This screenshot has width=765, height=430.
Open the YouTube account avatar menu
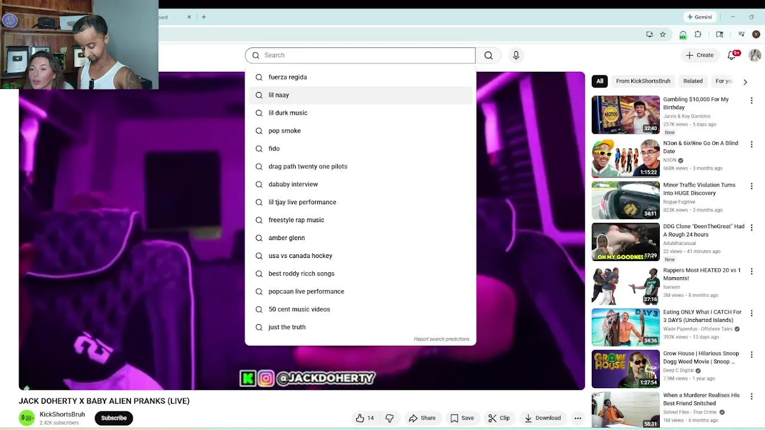(755, 55)
